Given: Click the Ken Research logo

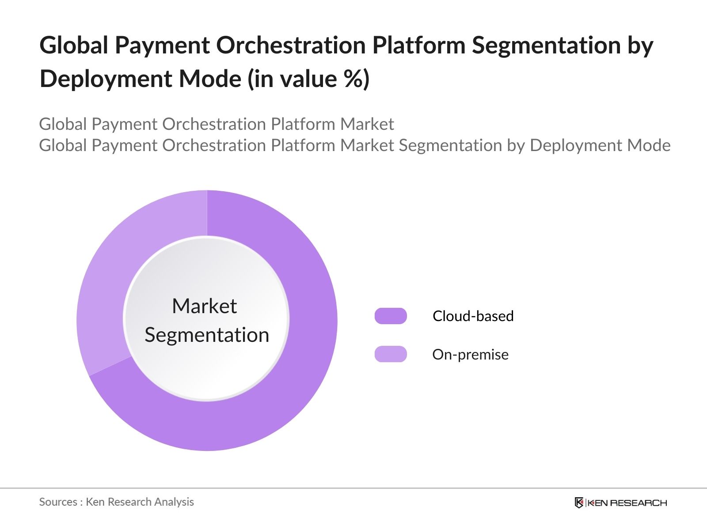Looking at the screenshot, I should pyautogui.click(x=620, y=502).
